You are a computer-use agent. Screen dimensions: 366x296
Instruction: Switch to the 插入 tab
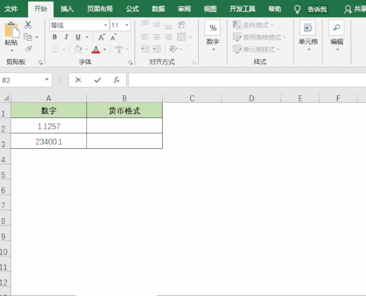tap(67, 9)
